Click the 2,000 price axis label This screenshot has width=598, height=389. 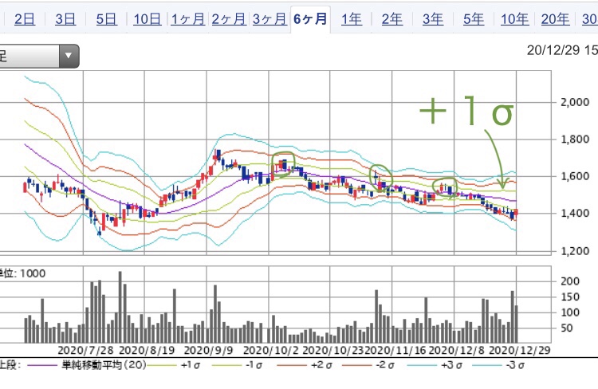[x=574, y=102]
